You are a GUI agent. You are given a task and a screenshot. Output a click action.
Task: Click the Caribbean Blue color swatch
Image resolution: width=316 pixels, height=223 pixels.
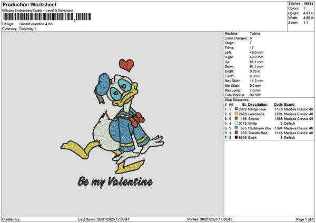236,128
